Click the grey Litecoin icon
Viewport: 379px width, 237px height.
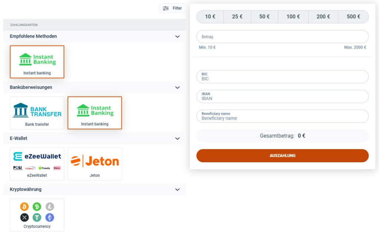click(50, 207)
